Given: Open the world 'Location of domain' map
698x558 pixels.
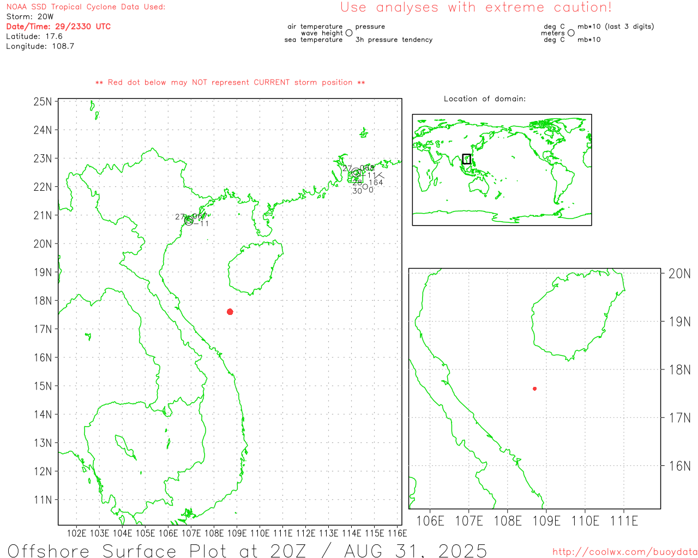Looking at the screenshot, I should click(502, 170).
